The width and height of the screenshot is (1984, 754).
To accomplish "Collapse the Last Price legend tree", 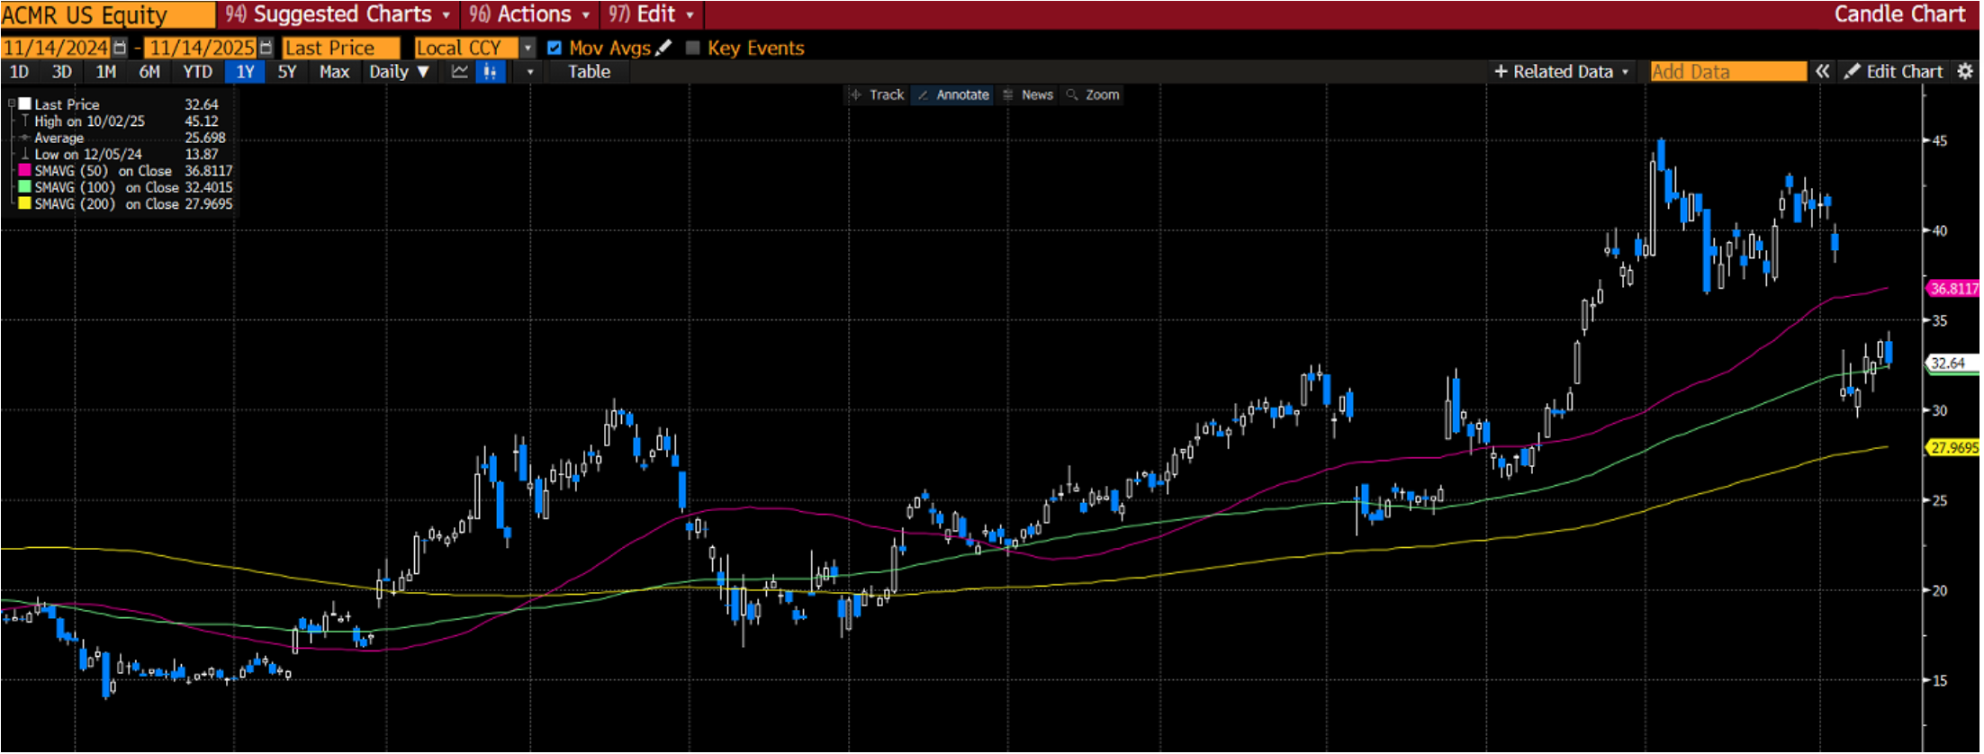I will (12, 104).
